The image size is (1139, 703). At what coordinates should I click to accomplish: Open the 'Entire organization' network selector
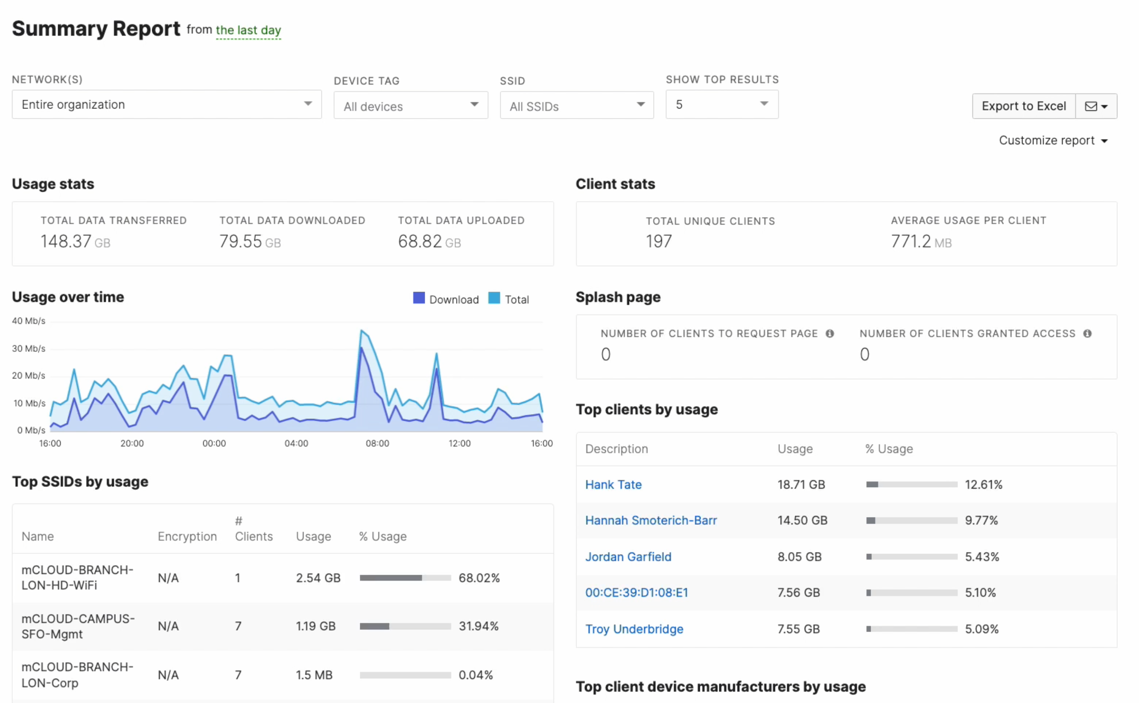point(166,104)
